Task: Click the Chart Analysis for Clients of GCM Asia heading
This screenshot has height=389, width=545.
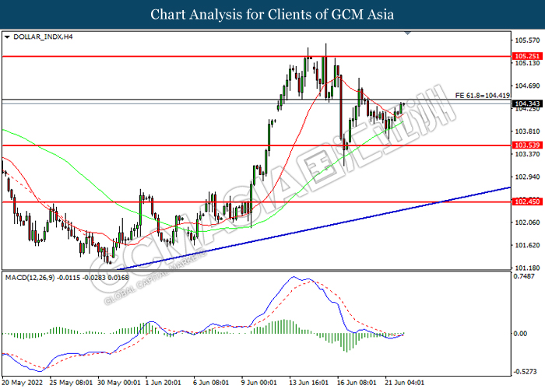Action: tap(272, 15)
